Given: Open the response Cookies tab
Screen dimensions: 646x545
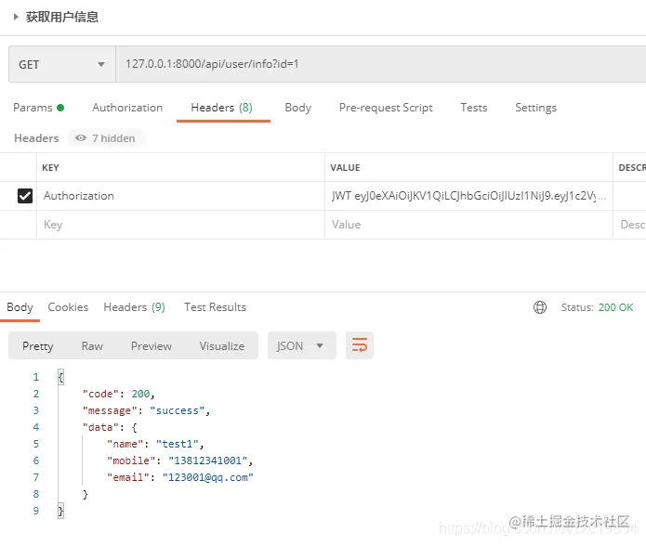Looking at the screenshot, I should point(68,307).
